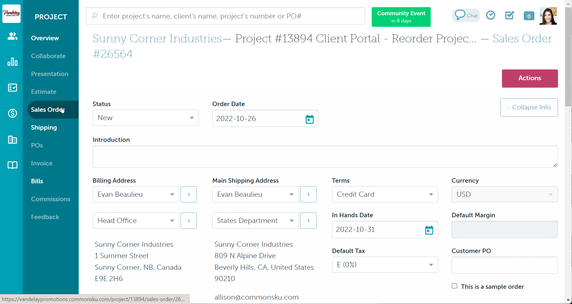
Task: Click the project search input field
Action: (x=225, y=16)
